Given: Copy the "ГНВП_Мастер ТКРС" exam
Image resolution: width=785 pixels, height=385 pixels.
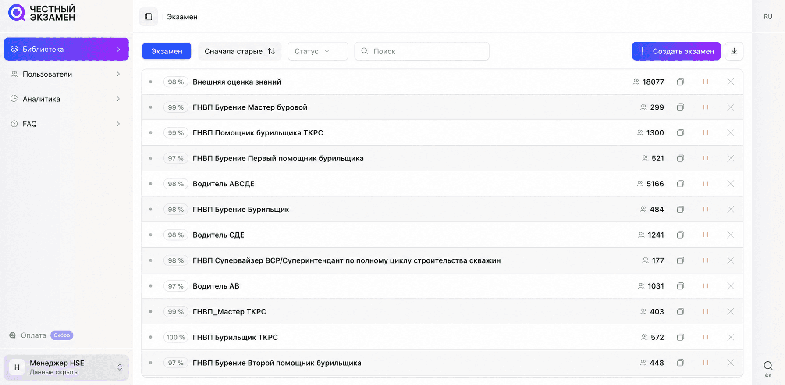Looking at the screenshot, I should (x=680, y=312).
